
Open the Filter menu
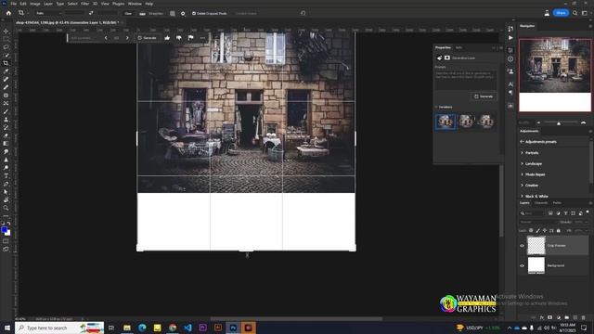pyautogui.click(x=84, y=4)
